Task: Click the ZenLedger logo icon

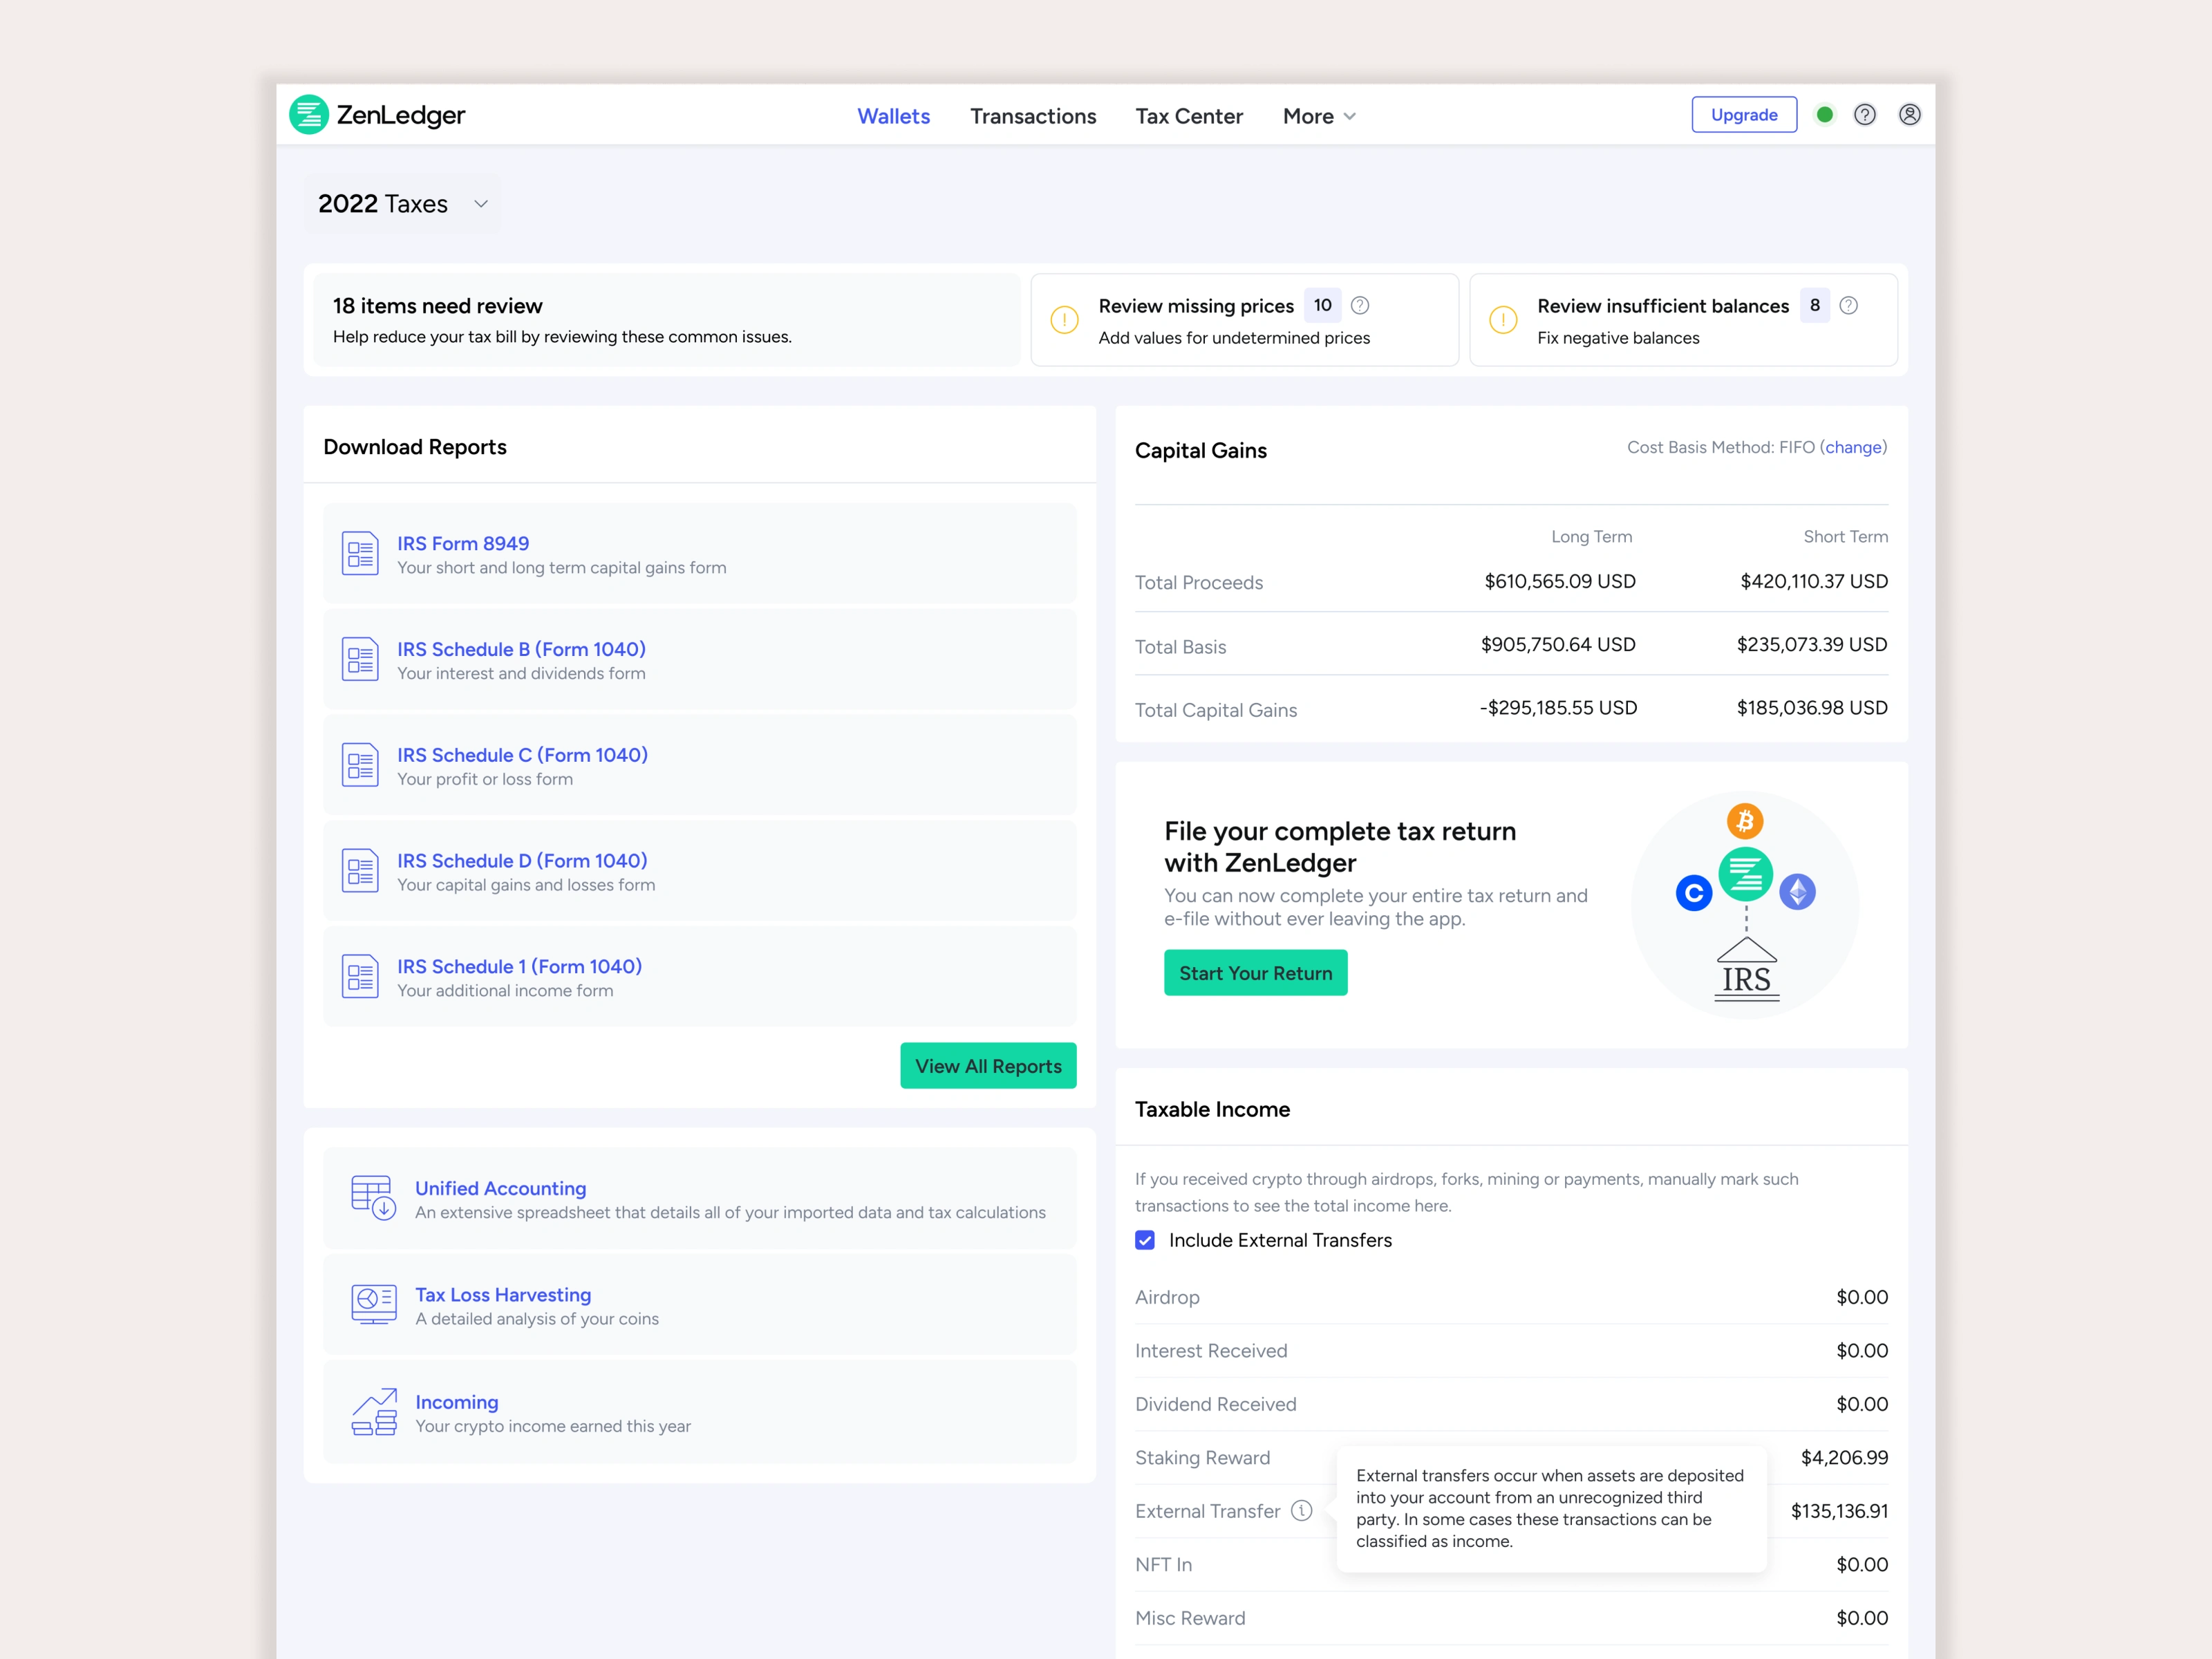Action: click(x=309, y=115)
